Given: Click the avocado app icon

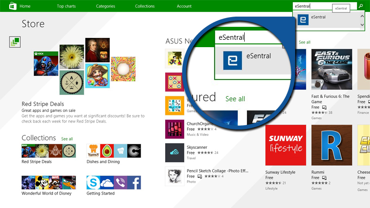Looking at the screenshot, I should [x=107, y=151].
